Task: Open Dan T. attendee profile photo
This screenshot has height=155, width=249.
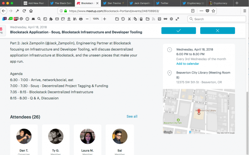Action: 24,136
